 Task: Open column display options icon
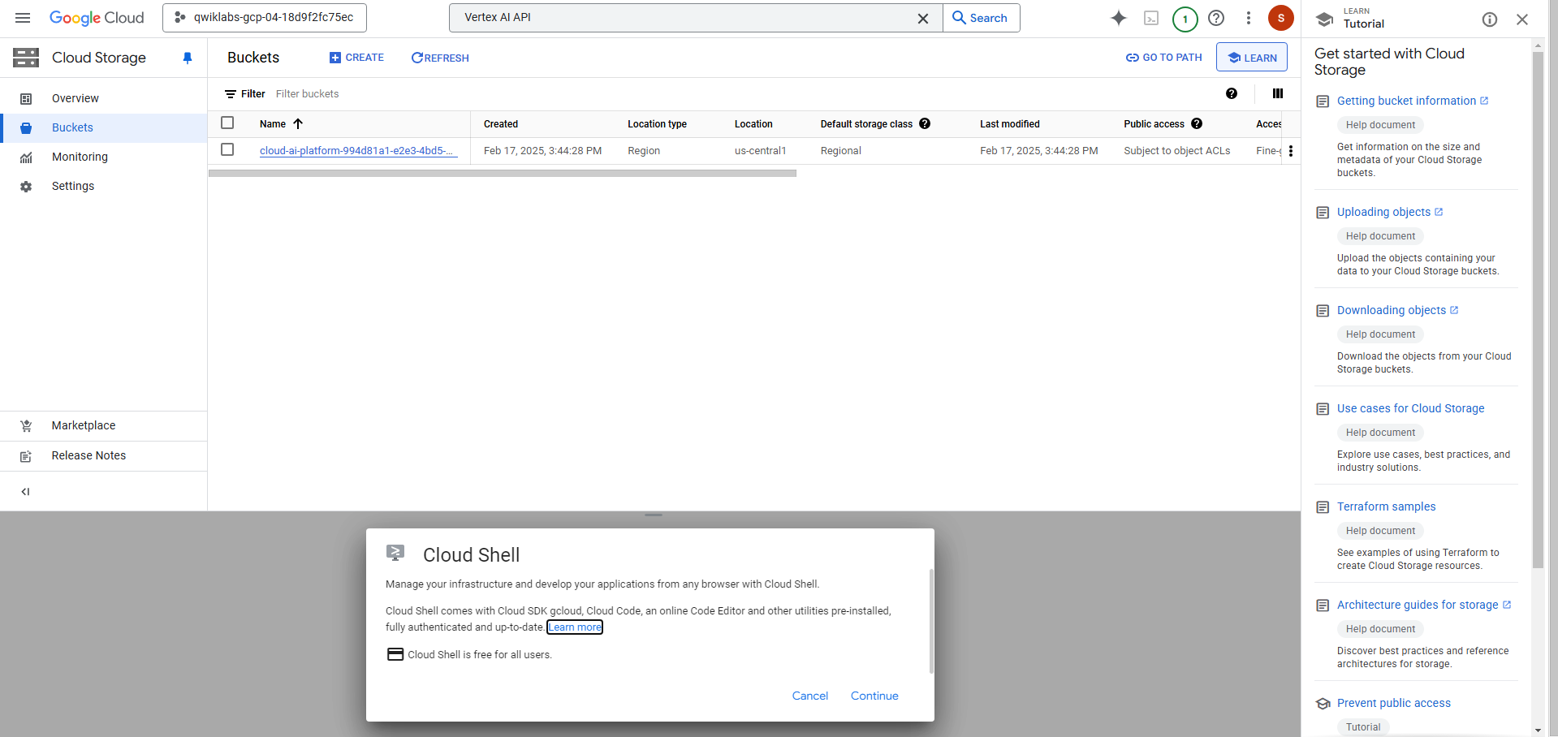click(x=1278, y=93)
